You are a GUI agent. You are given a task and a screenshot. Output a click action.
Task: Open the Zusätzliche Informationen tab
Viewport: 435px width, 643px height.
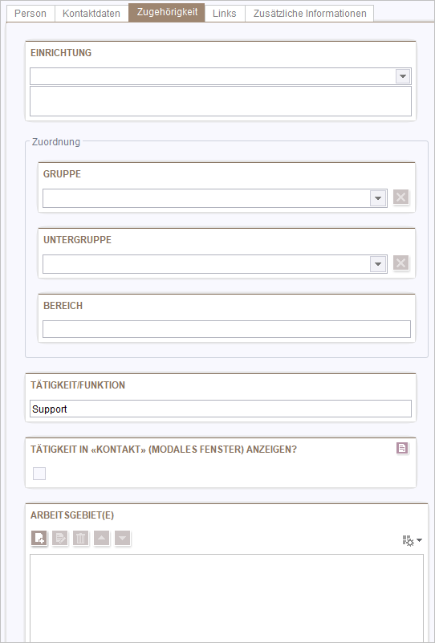pyautogui.click(x=310, y=13)
